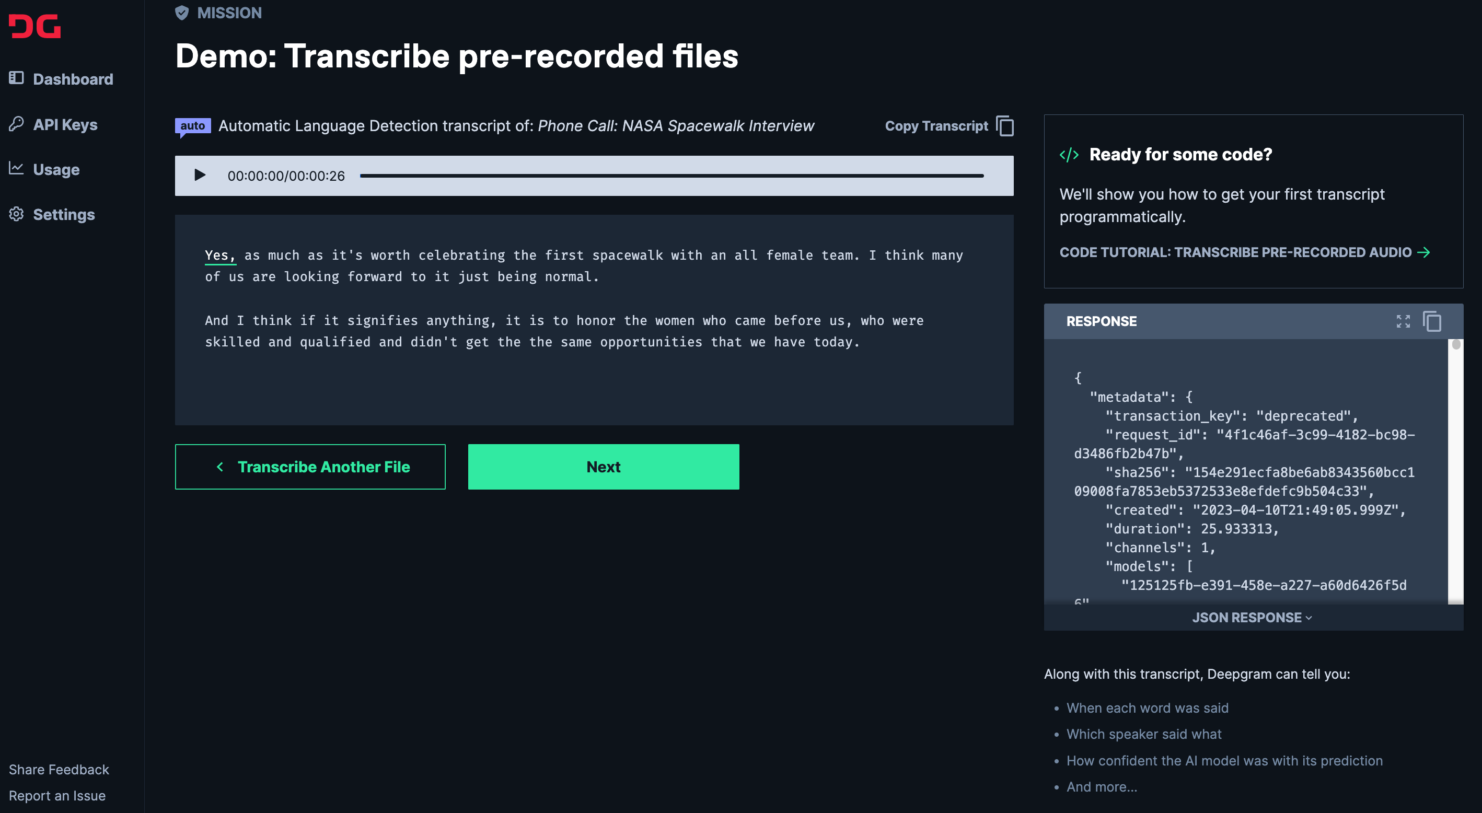This screenshot has height=813, width=1482.
Task: Click the Usage chart icon
Action: pos(16,168)
